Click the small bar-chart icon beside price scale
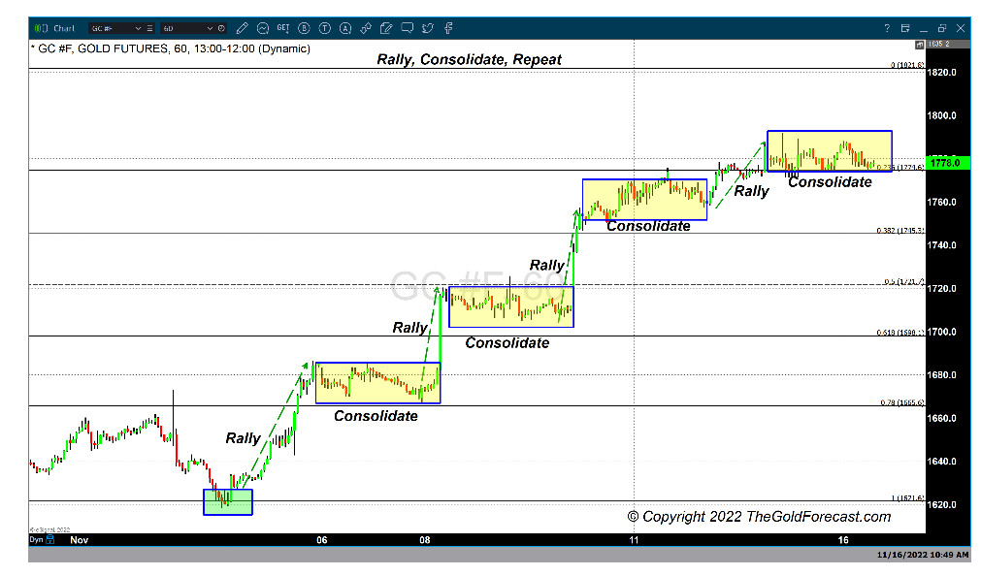The height and width of the screenshot is (576, 981). [920, 45]
